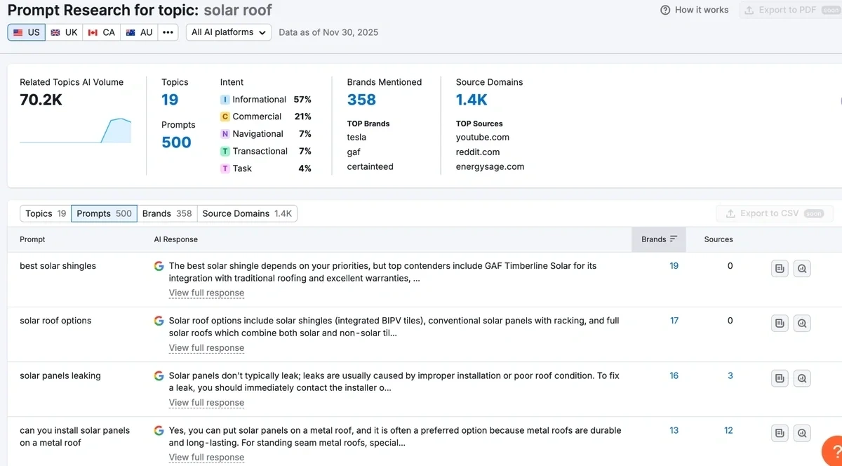This screenshot has width=842, height=466.
Task: Open the Source Domains tab
Action: (x=246, y=213)
